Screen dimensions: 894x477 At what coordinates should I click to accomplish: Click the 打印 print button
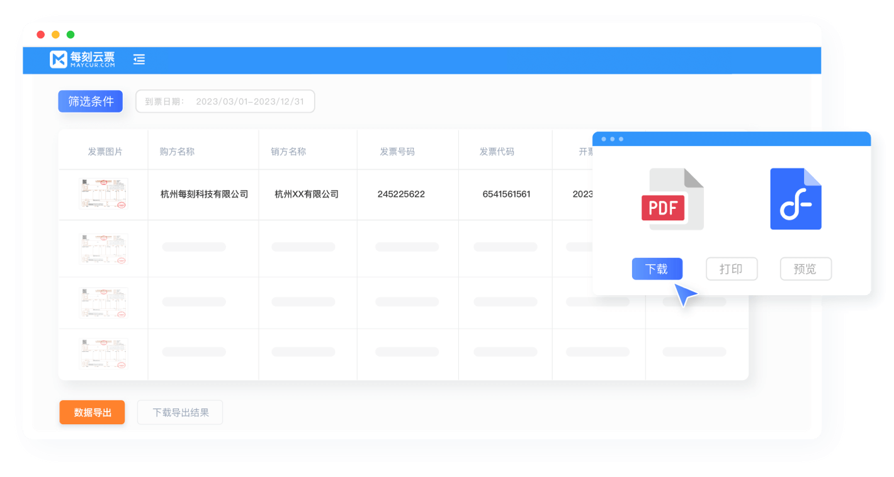[731, 269]
